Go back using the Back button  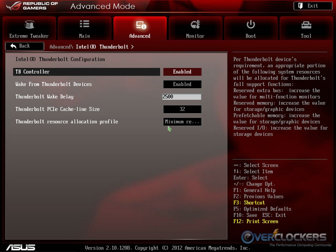click(x=25, y=46)
